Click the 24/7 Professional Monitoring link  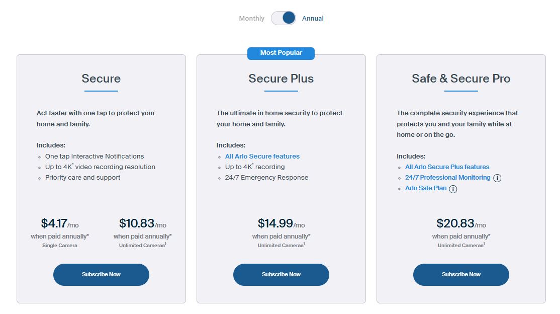tap(448, 178)
